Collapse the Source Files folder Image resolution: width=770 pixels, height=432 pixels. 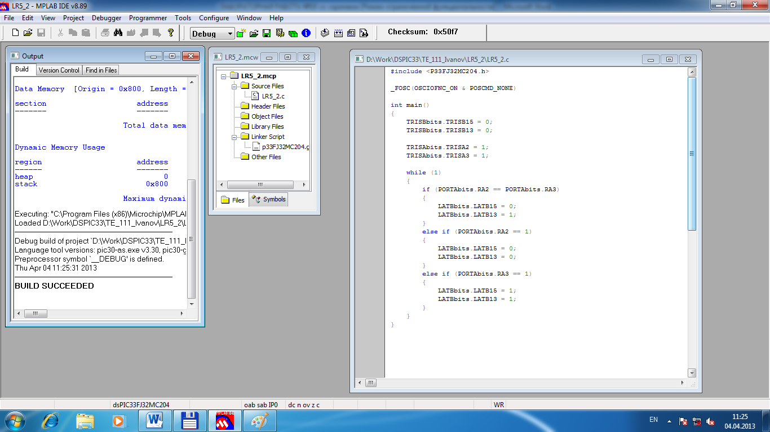tap(234, 86)
